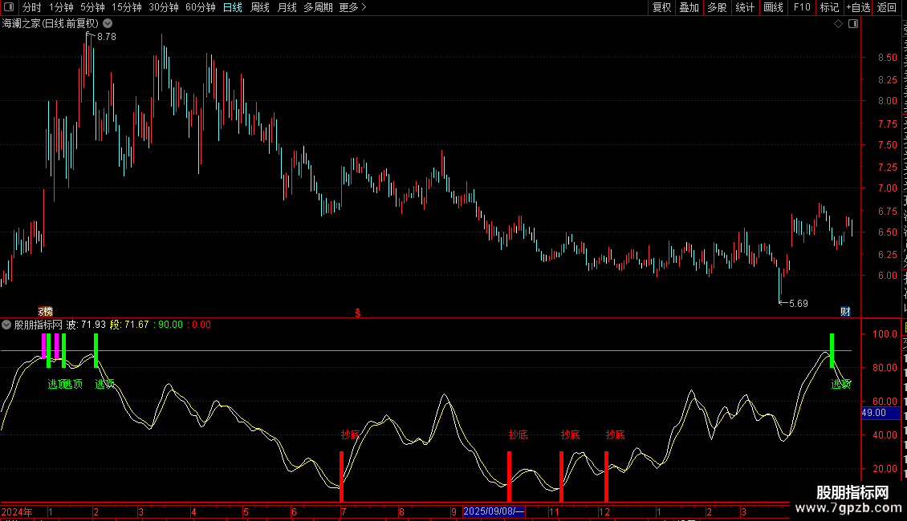907x521 pixels.
Task: Click the 复权 adjustment button
Action: coord(661,7)
